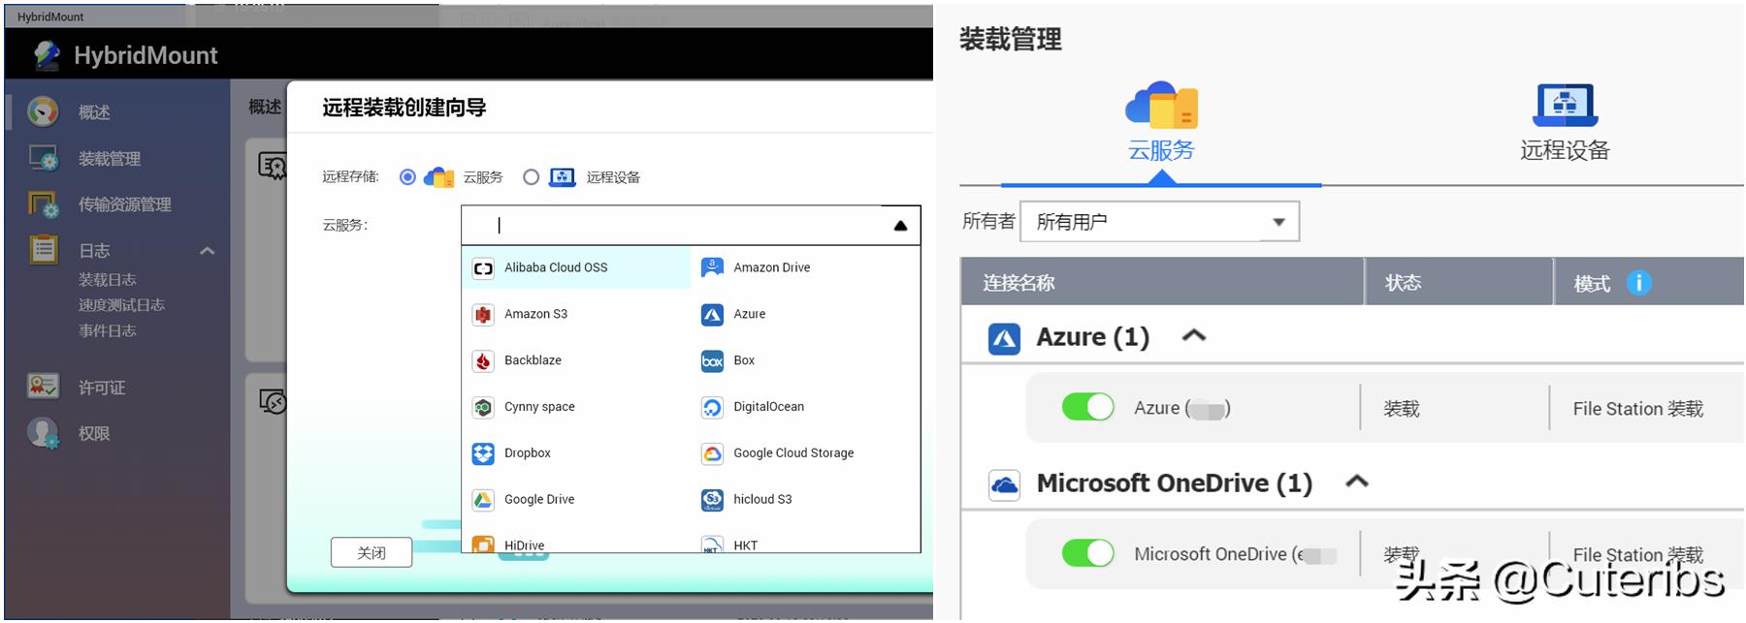Choose the Azure icon in cloud list
Screen dimensions: 1746x623
(x=712, y=315)
